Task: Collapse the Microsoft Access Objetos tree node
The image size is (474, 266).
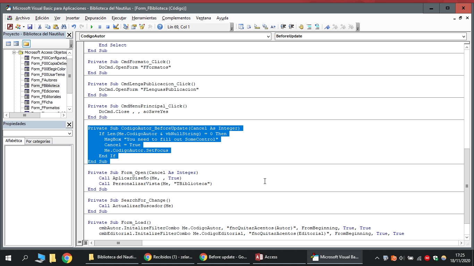Action: pyautogui.click(x=14, y=52)
